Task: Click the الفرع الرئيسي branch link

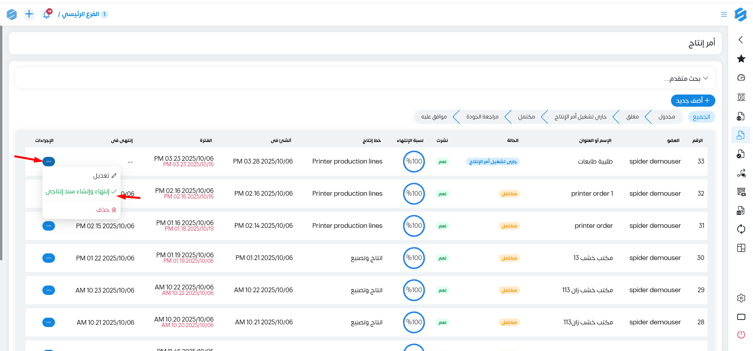Action: click(80, 15)
